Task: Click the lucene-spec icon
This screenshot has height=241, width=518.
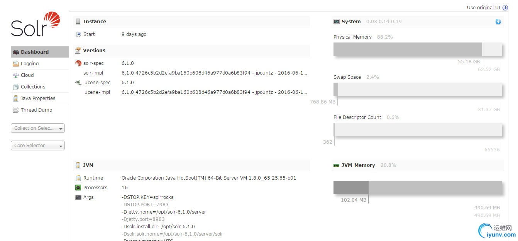Action: click(78, 83)
